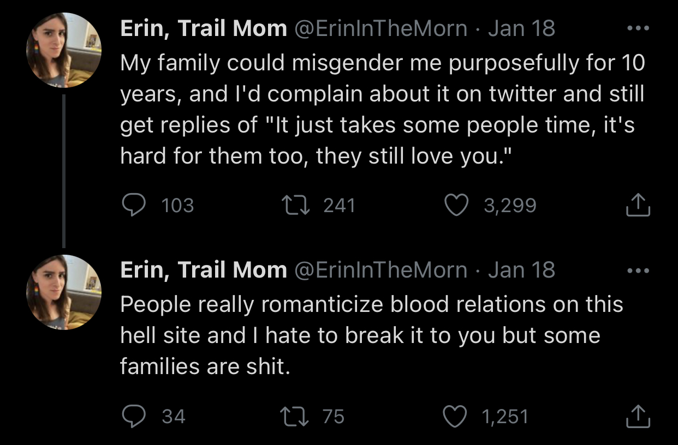Like the second tweet with 1,251 likes

[456, 417]
